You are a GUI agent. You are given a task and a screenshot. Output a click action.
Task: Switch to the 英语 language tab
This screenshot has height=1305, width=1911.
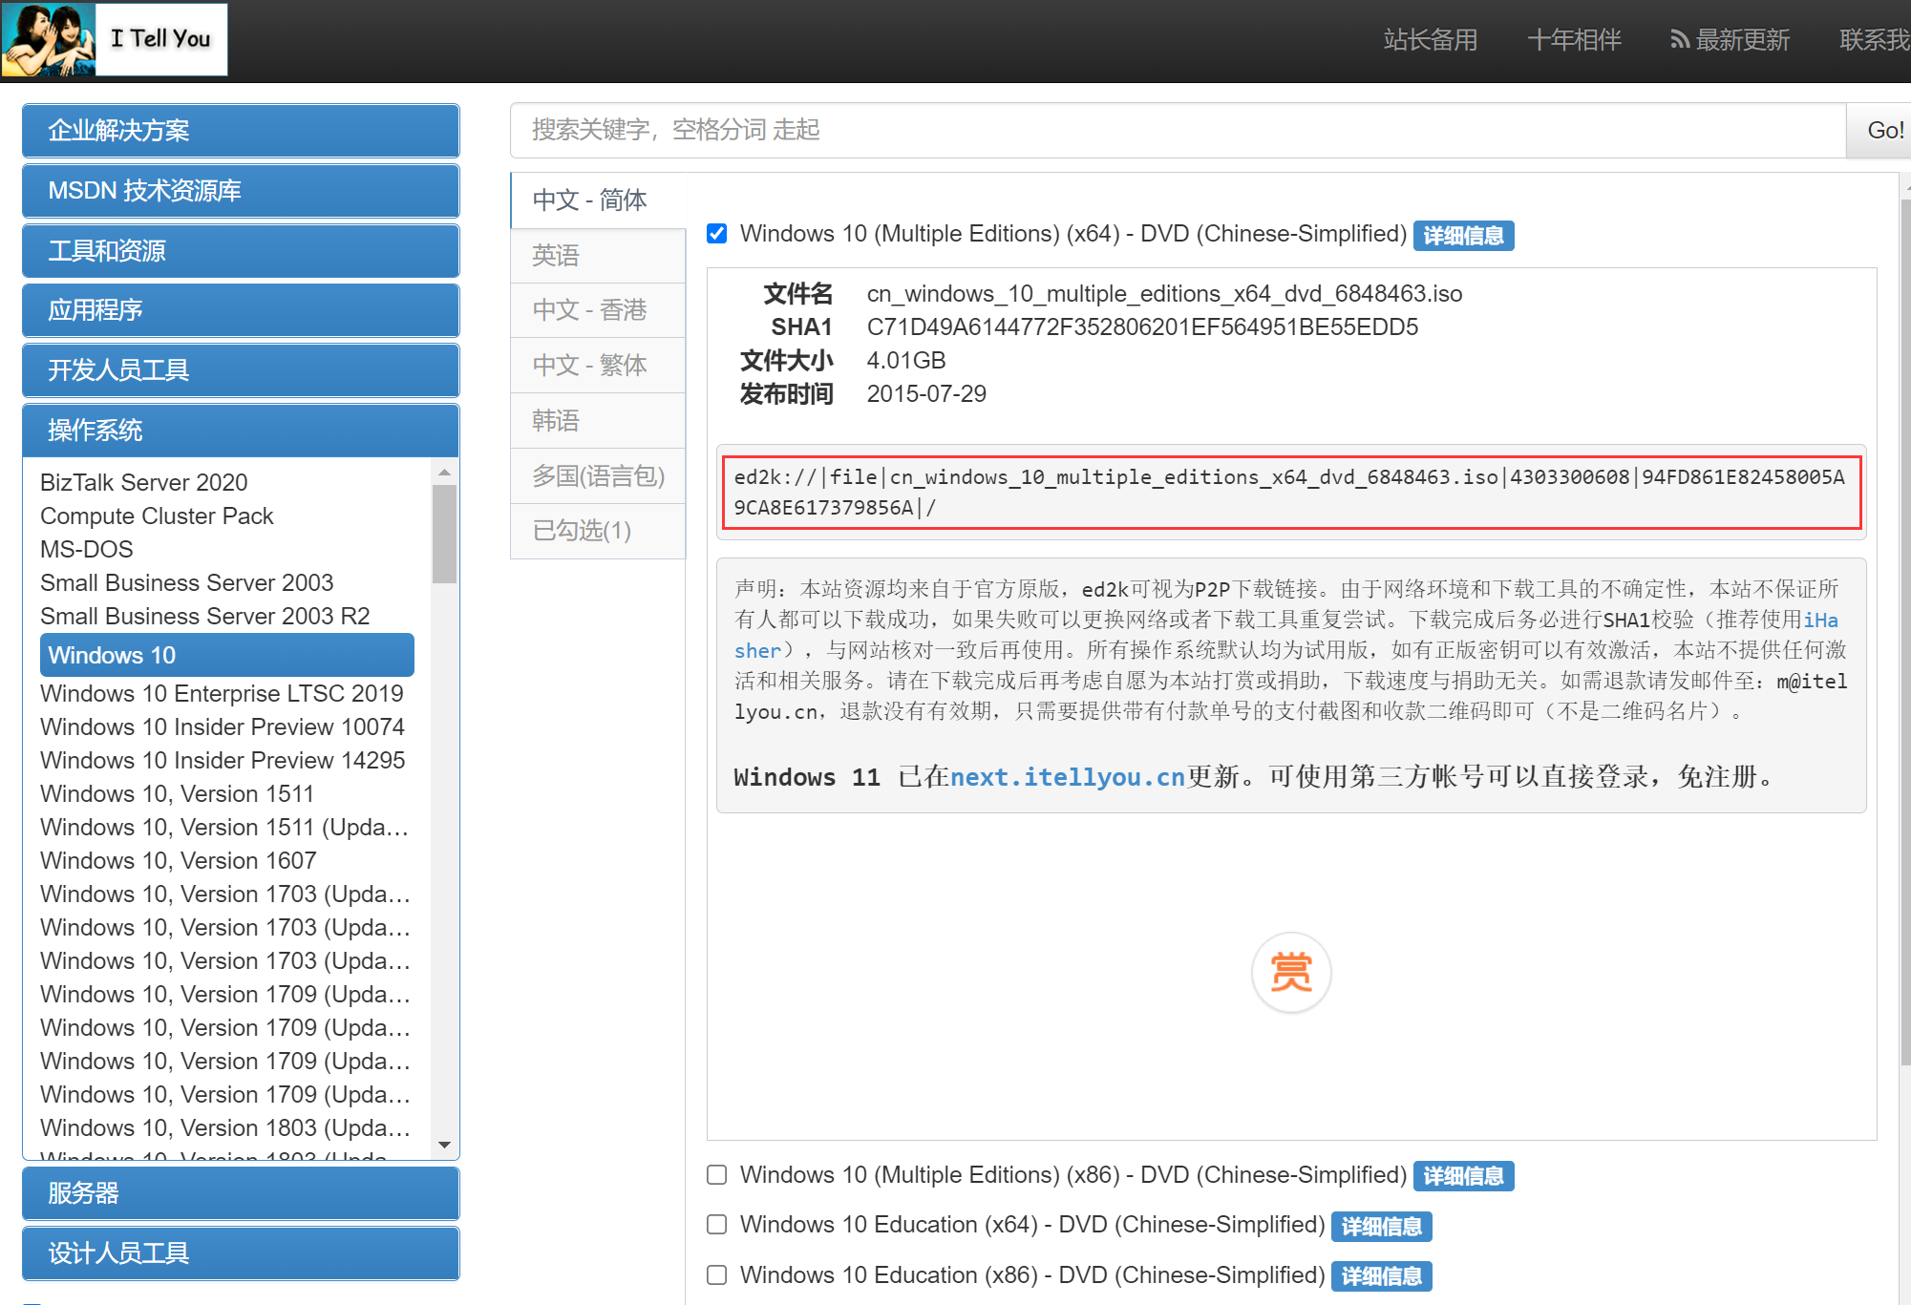click(x=598, y=256)
